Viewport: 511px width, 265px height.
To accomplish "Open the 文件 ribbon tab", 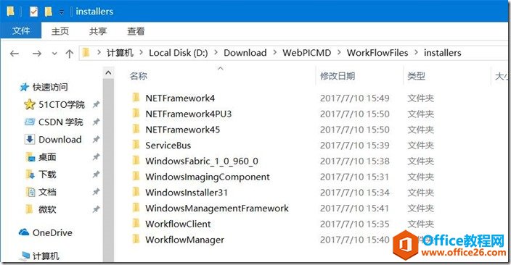I will tap(21, 31).
